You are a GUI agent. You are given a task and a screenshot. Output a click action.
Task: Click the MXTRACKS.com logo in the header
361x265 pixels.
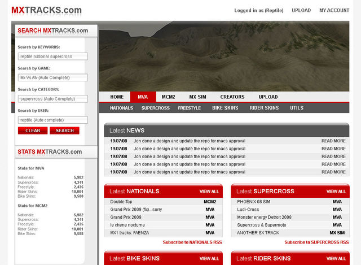tap(46, 10)
